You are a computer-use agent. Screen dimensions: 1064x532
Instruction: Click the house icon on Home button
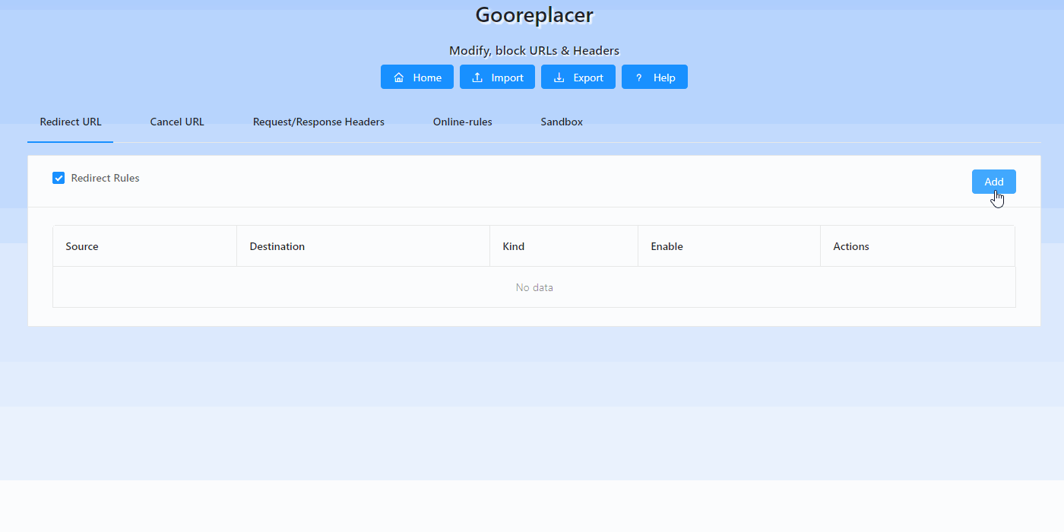[399, 78]
